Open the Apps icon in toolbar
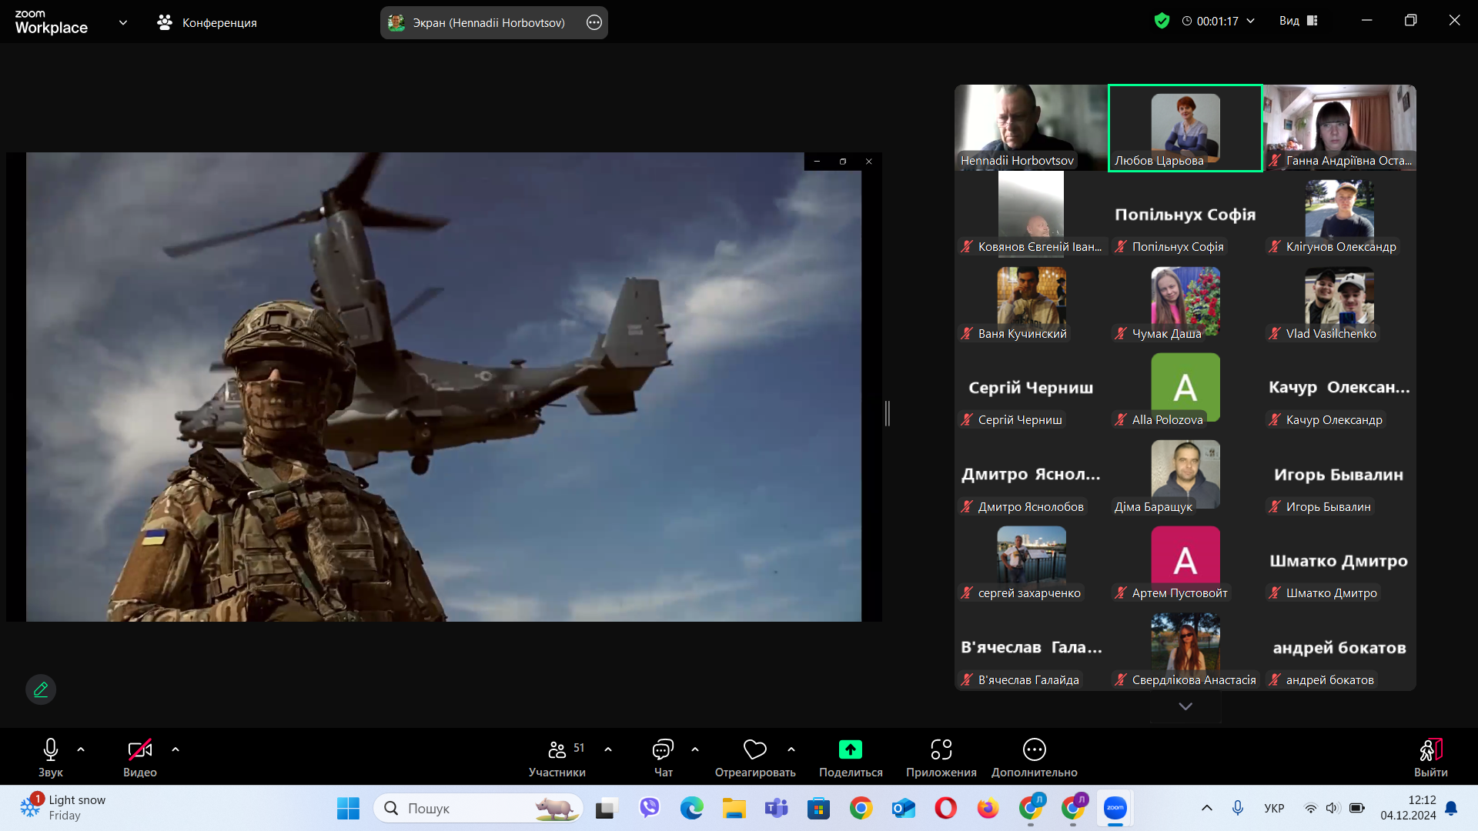Image resolution: width=1478 pixels, height=831 pixels. coord(941,749)
